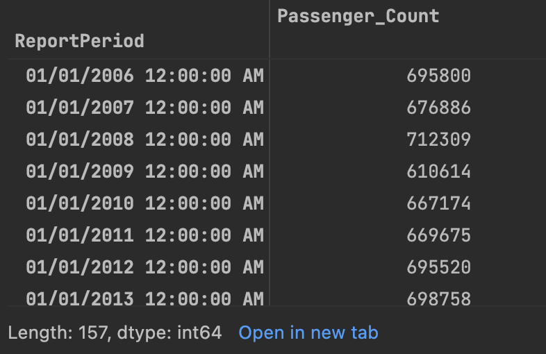The height and width of the screenshot is (354, 546).
Task: Select the 01/01/2006 12:00:00 AM row label
Action: click(145, 76)
